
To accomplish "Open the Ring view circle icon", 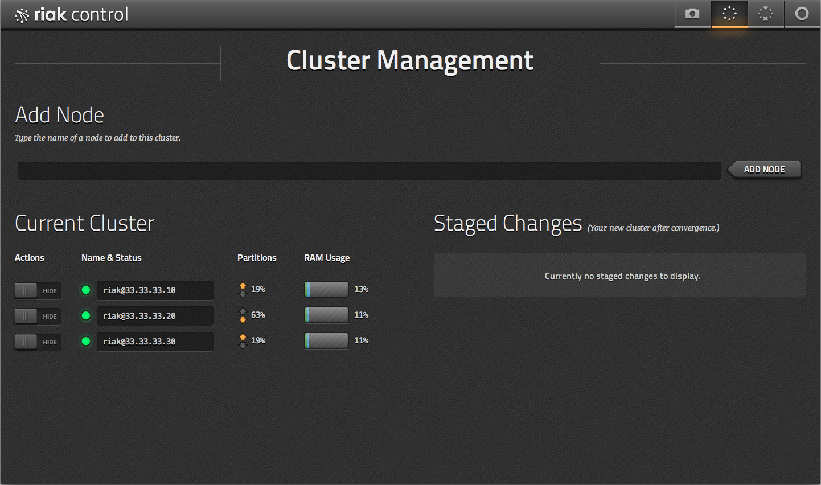I will coord(802,14).
